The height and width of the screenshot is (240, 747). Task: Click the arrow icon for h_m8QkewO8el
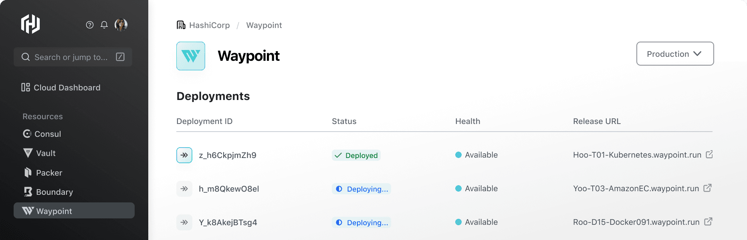click(184, 189)
